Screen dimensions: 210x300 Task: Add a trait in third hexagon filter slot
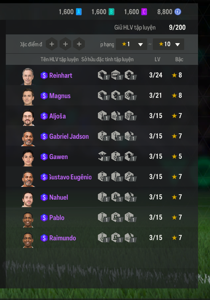(79, 44)
